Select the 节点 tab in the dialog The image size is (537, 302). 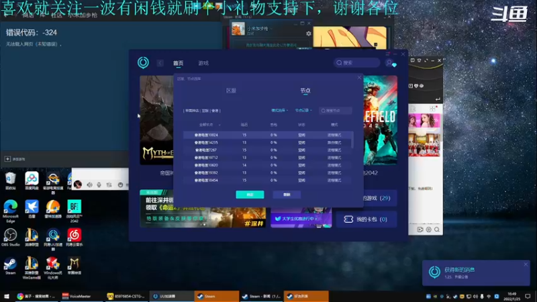click(305, 91)
